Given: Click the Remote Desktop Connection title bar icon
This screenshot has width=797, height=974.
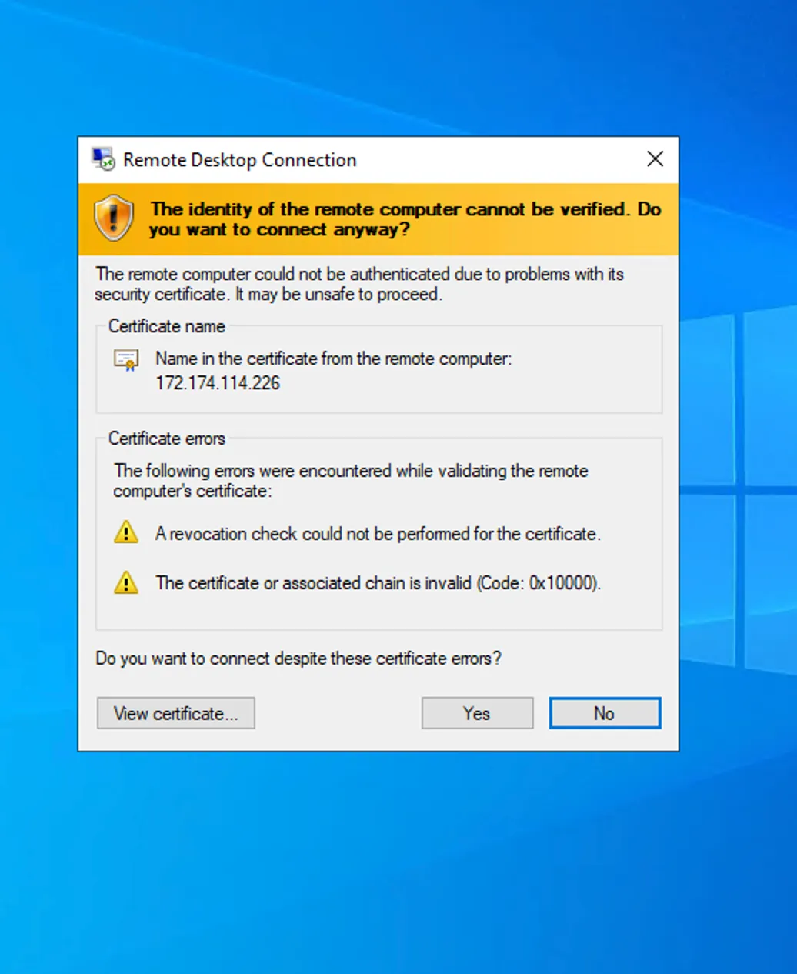Looking at the screenshot, I should (x=103, y=159).
